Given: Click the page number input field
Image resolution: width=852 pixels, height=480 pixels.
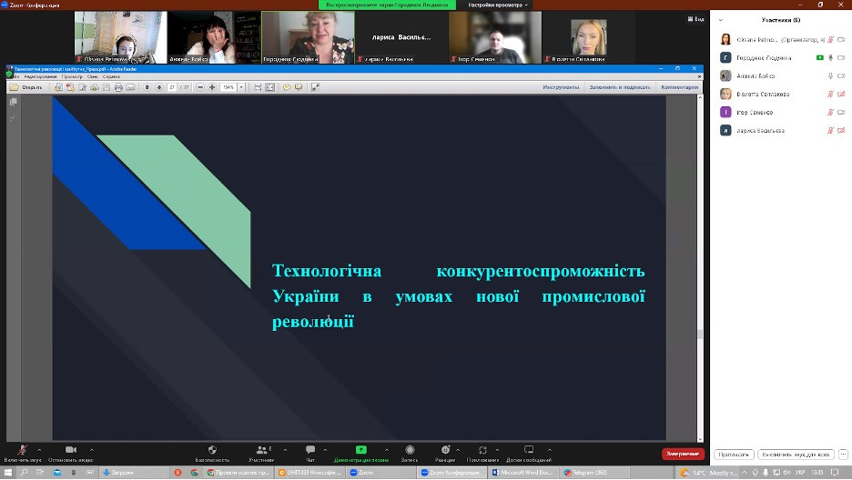Looking at the screenshot, I should click(x=172, y=86).
